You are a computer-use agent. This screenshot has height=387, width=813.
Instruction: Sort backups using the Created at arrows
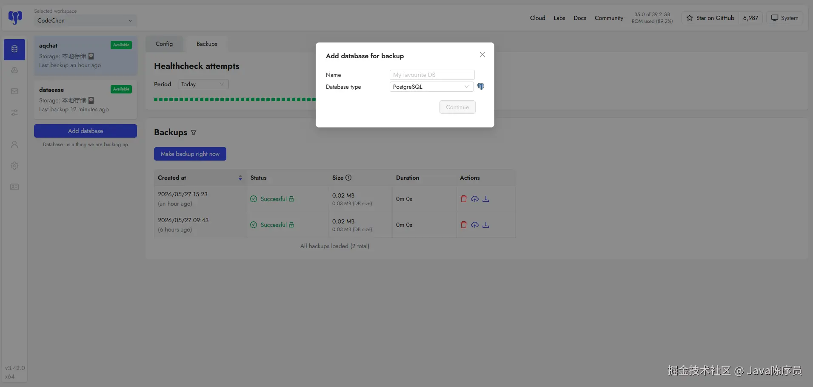[240, 178]
